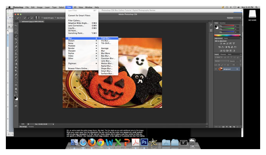Select the Quick Selection tool in toolbox

coord(16,36)
